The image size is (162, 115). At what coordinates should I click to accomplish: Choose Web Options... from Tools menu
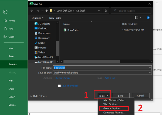coord(111,104)
